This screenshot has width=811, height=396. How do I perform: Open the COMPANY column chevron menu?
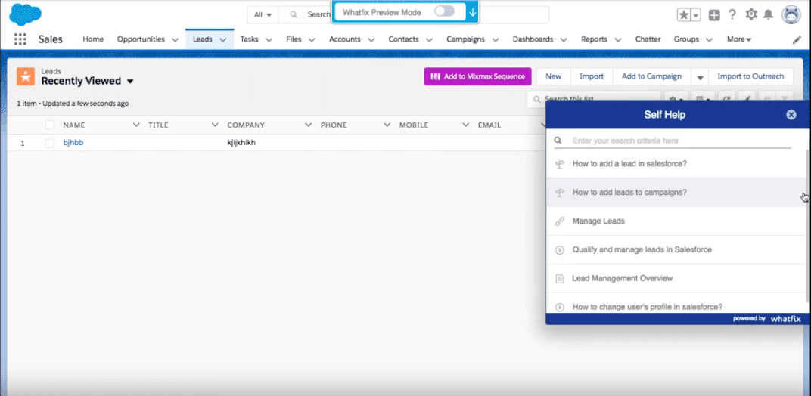[x=308, y=125]
